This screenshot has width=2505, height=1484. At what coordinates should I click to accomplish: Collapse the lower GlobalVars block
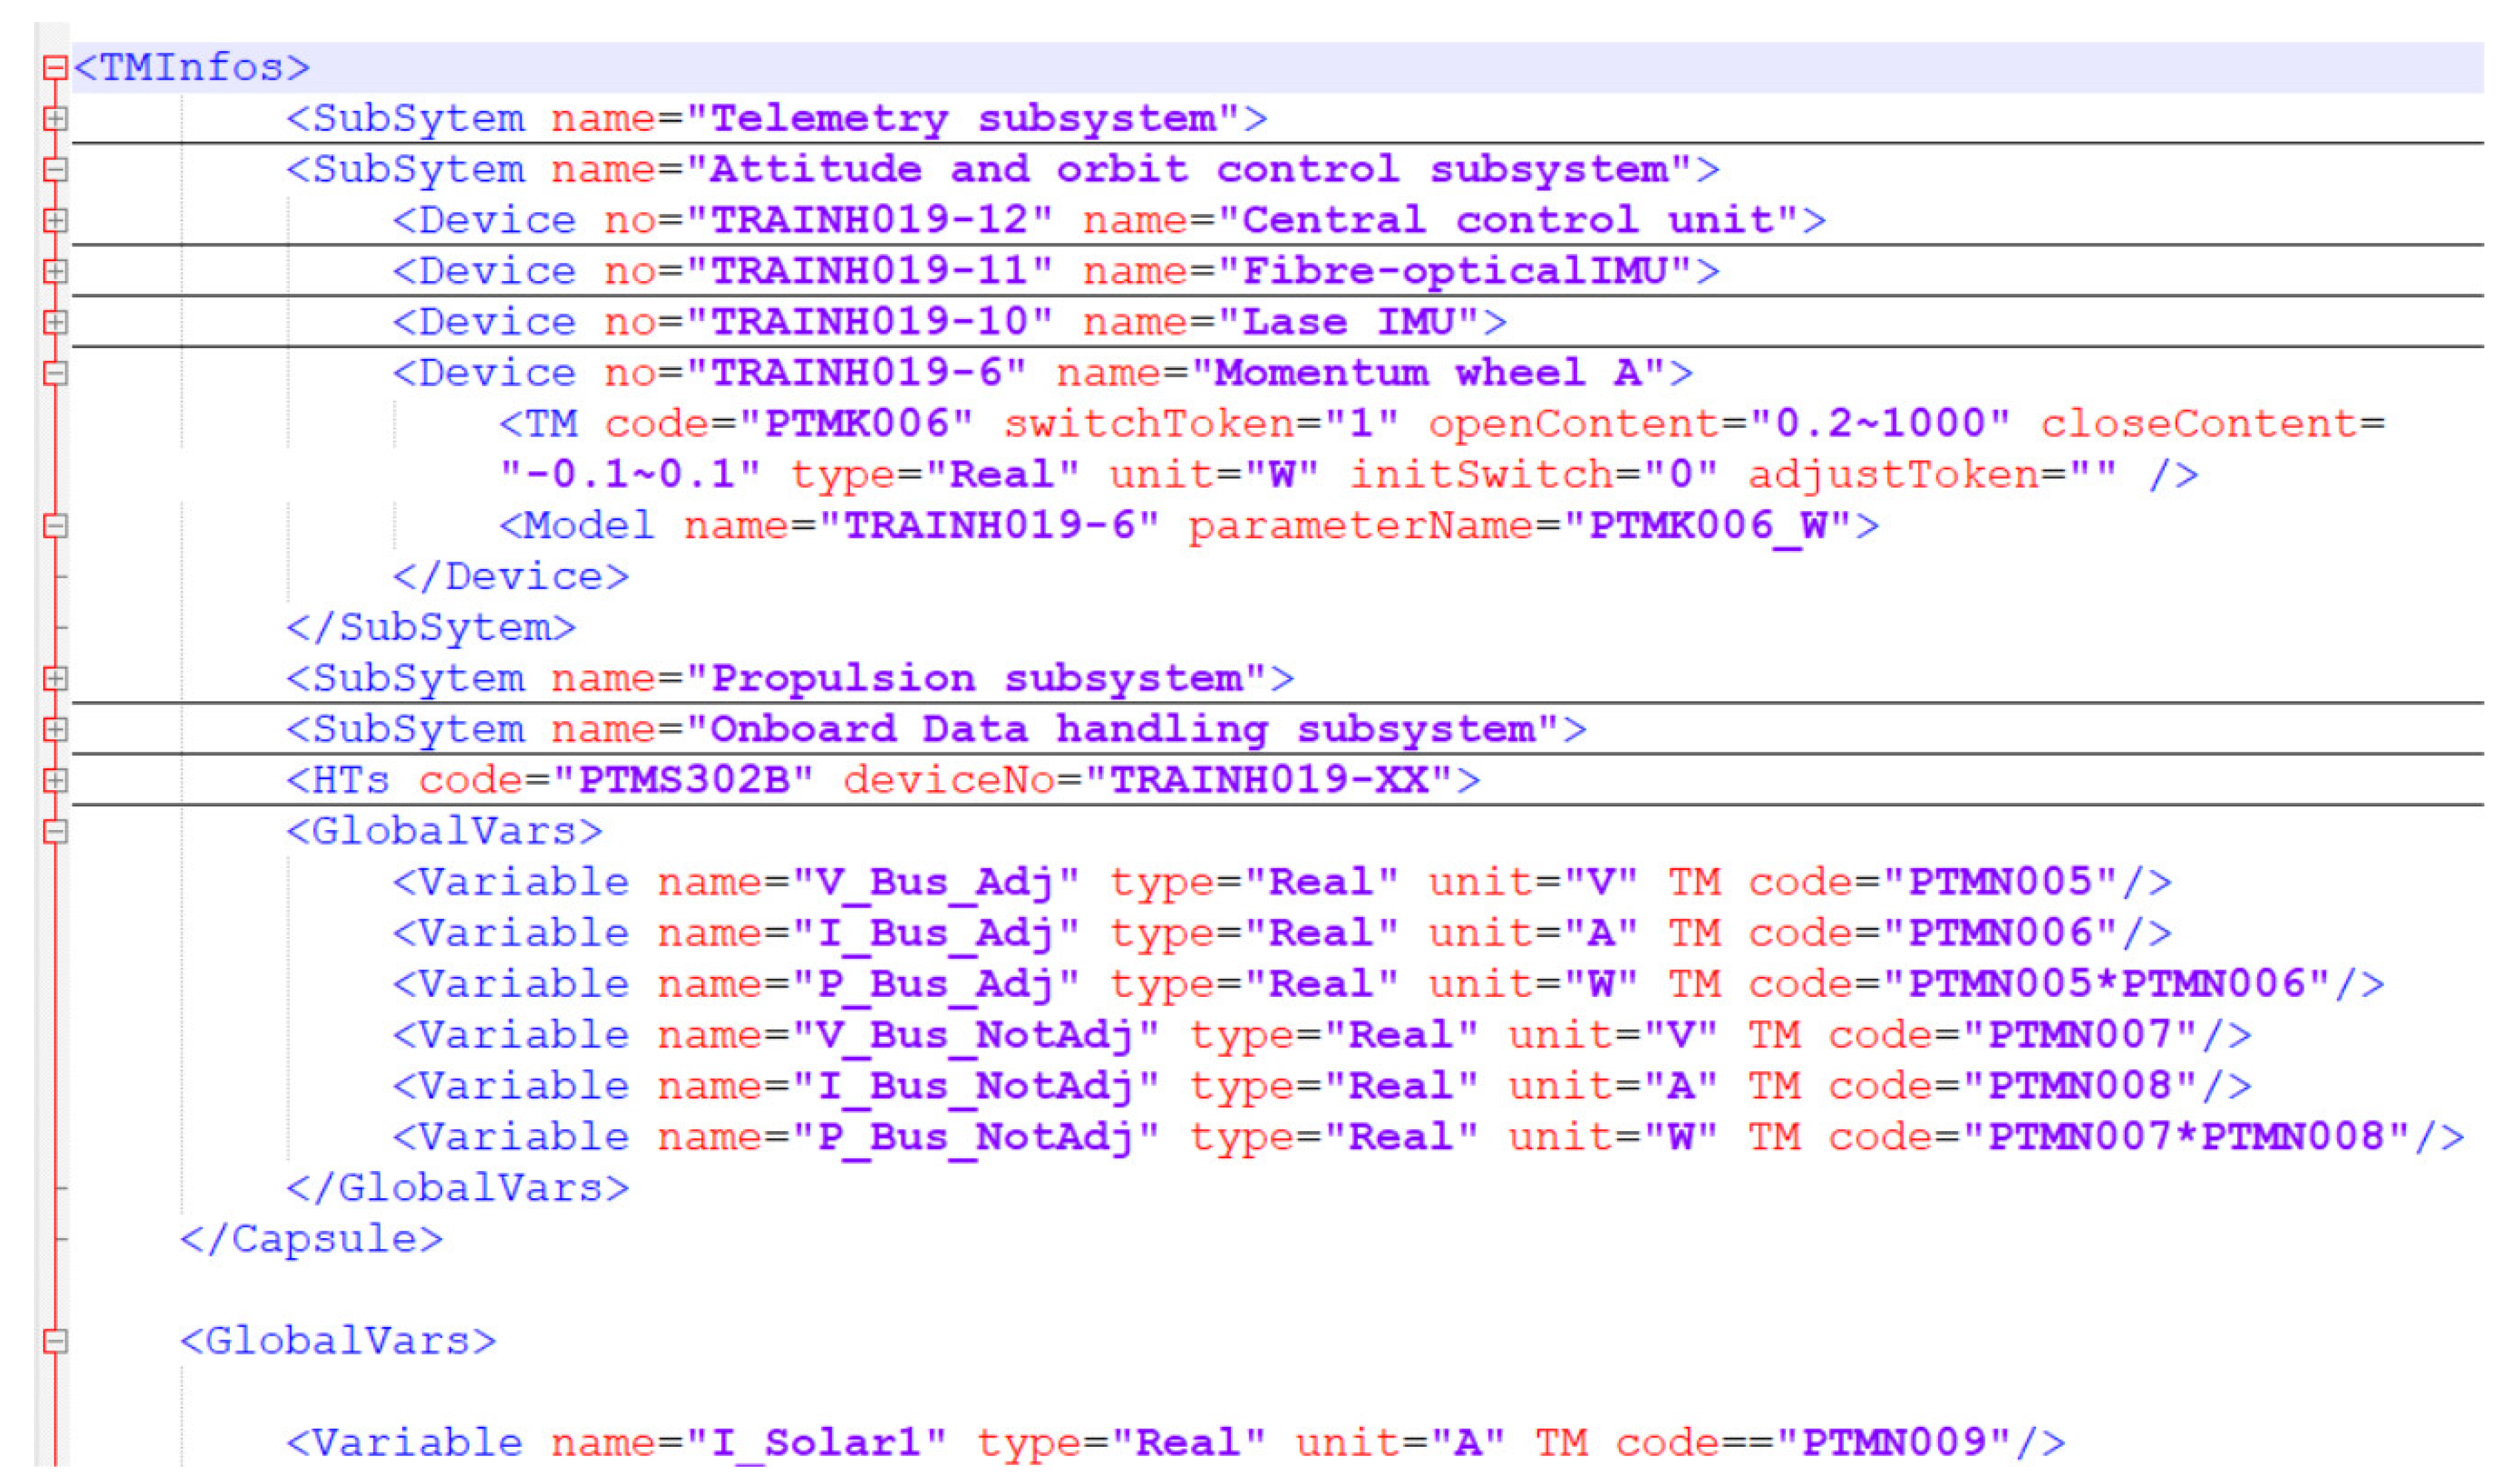55,1342
